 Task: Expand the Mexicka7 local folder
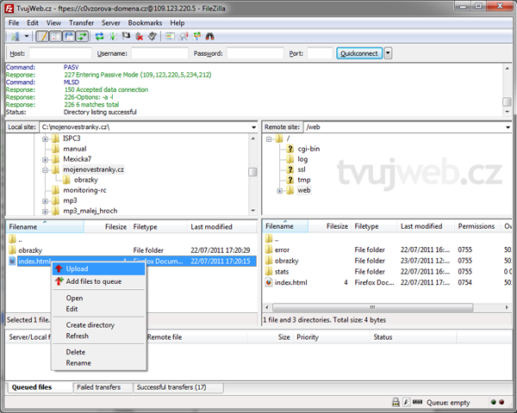coord(45,160)
